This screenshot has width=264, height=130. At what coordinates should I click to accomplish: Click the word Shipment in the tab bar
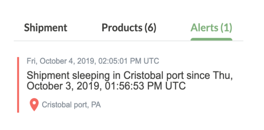click(46, 28)
